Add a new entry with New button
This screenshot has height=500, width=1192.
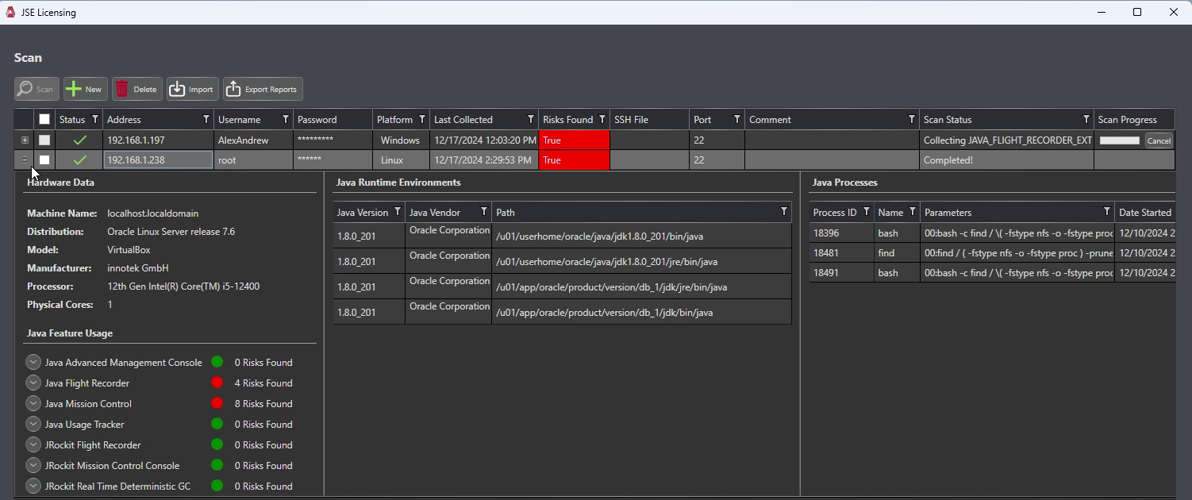85,89
